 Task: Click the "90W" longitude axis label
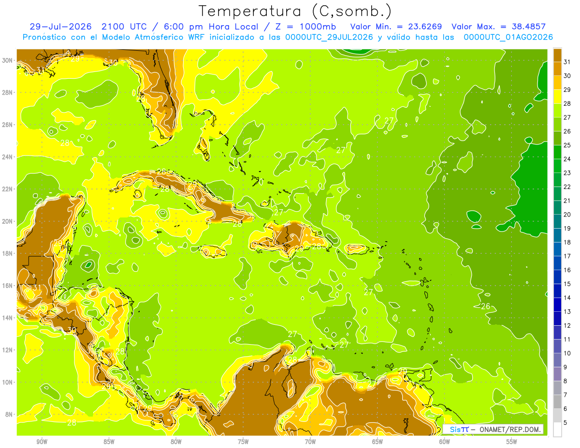point(42,442)
